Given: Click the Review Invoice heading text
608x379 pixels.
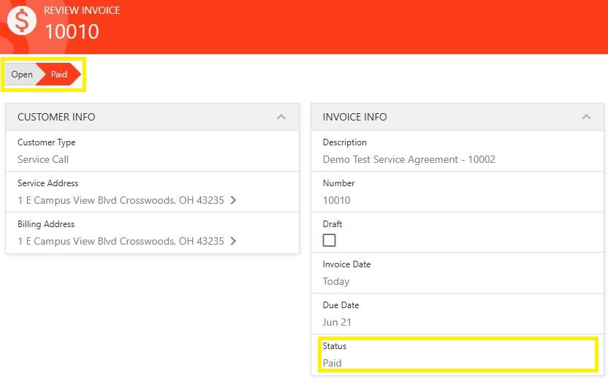Looking at the screenshot, I should point(82,10).
